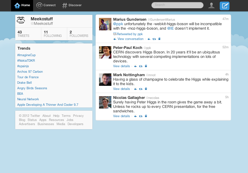This screenshot has width=248, height=173.
Task: Click the compose new tweet button
Action: [x=225, y=5]
